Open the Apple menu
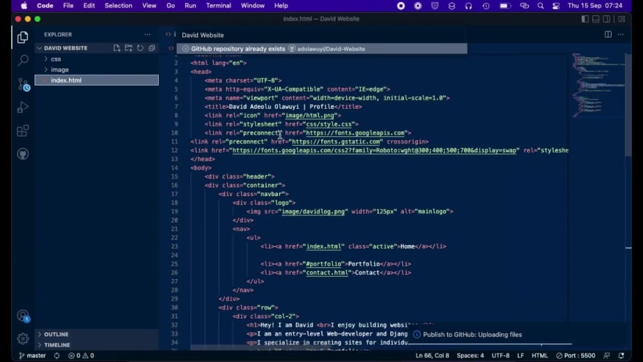Image resolution: width=643 pixels, height=362 pixels. [24, 6]
